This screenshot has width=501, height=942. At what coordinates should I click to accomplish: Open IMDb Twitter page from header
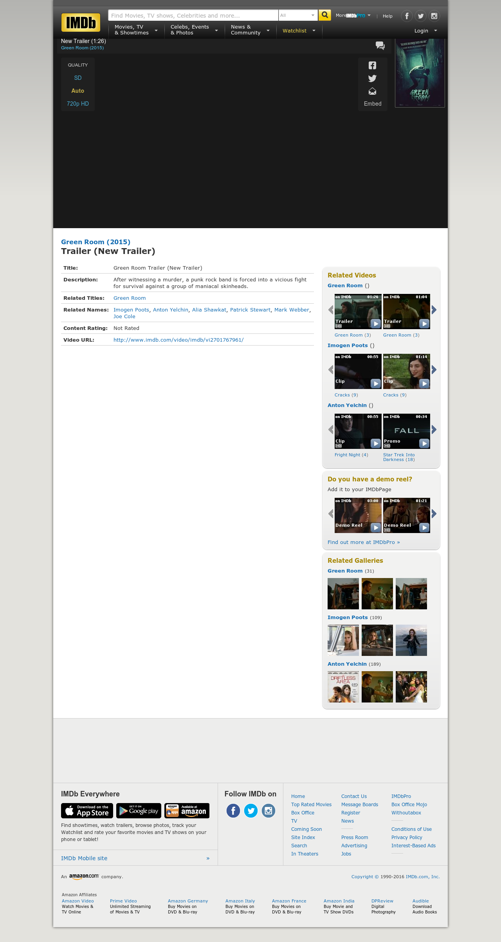421,16
